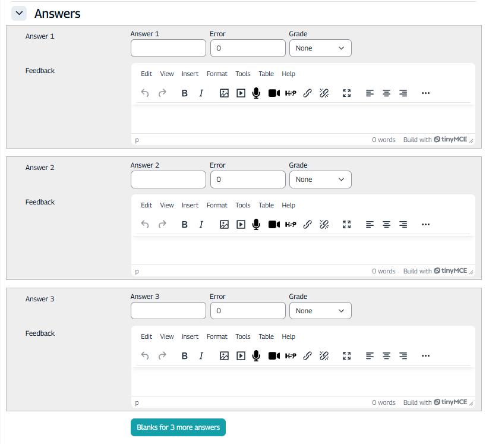Open the Grade dropdown for Answer 1
Image resolution: width=486 pixels, height=444 pixels.
(x=320, y=48)
